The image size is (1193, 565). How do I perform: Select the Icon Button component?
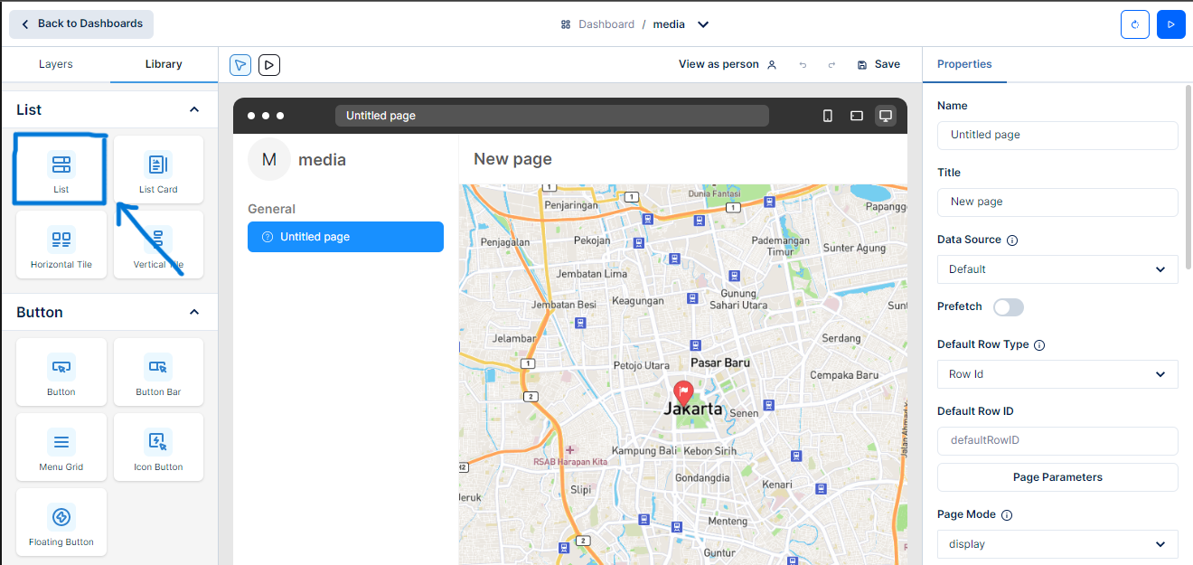(158, 447)
